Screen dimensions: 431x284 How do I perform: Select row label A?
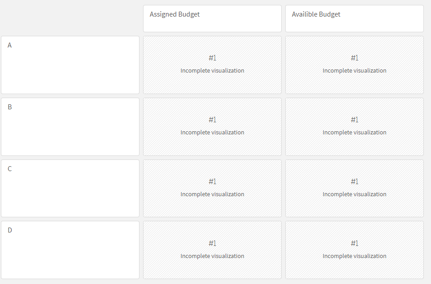[9, 45]
